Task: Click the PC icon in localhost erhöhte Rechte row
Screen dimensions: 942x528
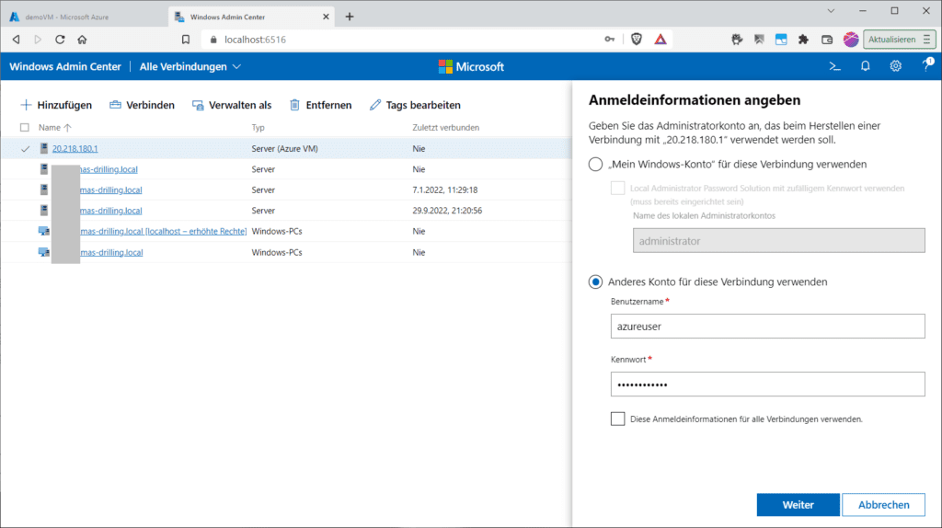Action: [x=44, y=231]
